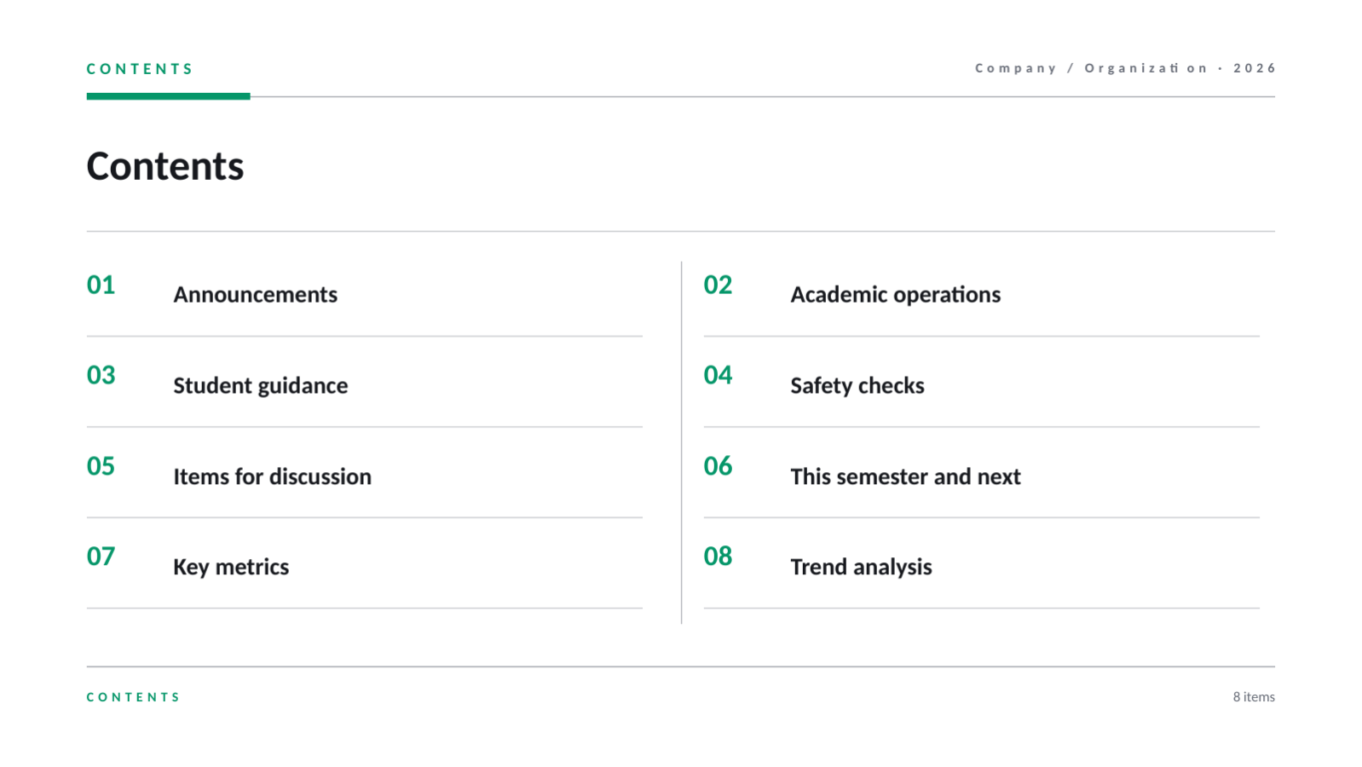The image size is (1362, 767).
Task: Click the footer CONTENTS label
Action: [x=134, y=697]
